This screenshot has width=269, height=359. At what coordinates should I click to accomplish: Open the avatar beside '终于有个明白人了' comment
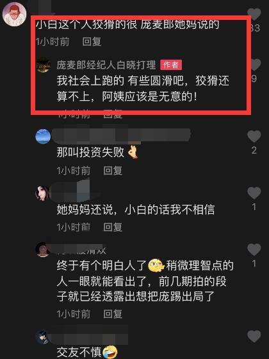(43, 250)
